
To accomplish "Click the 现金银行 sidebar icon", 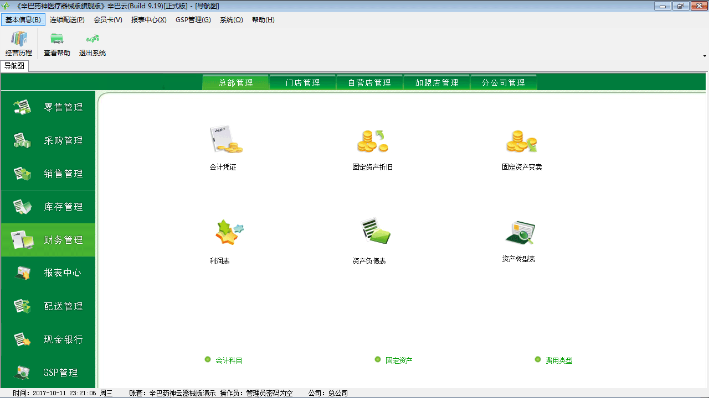I will (23, 339).
